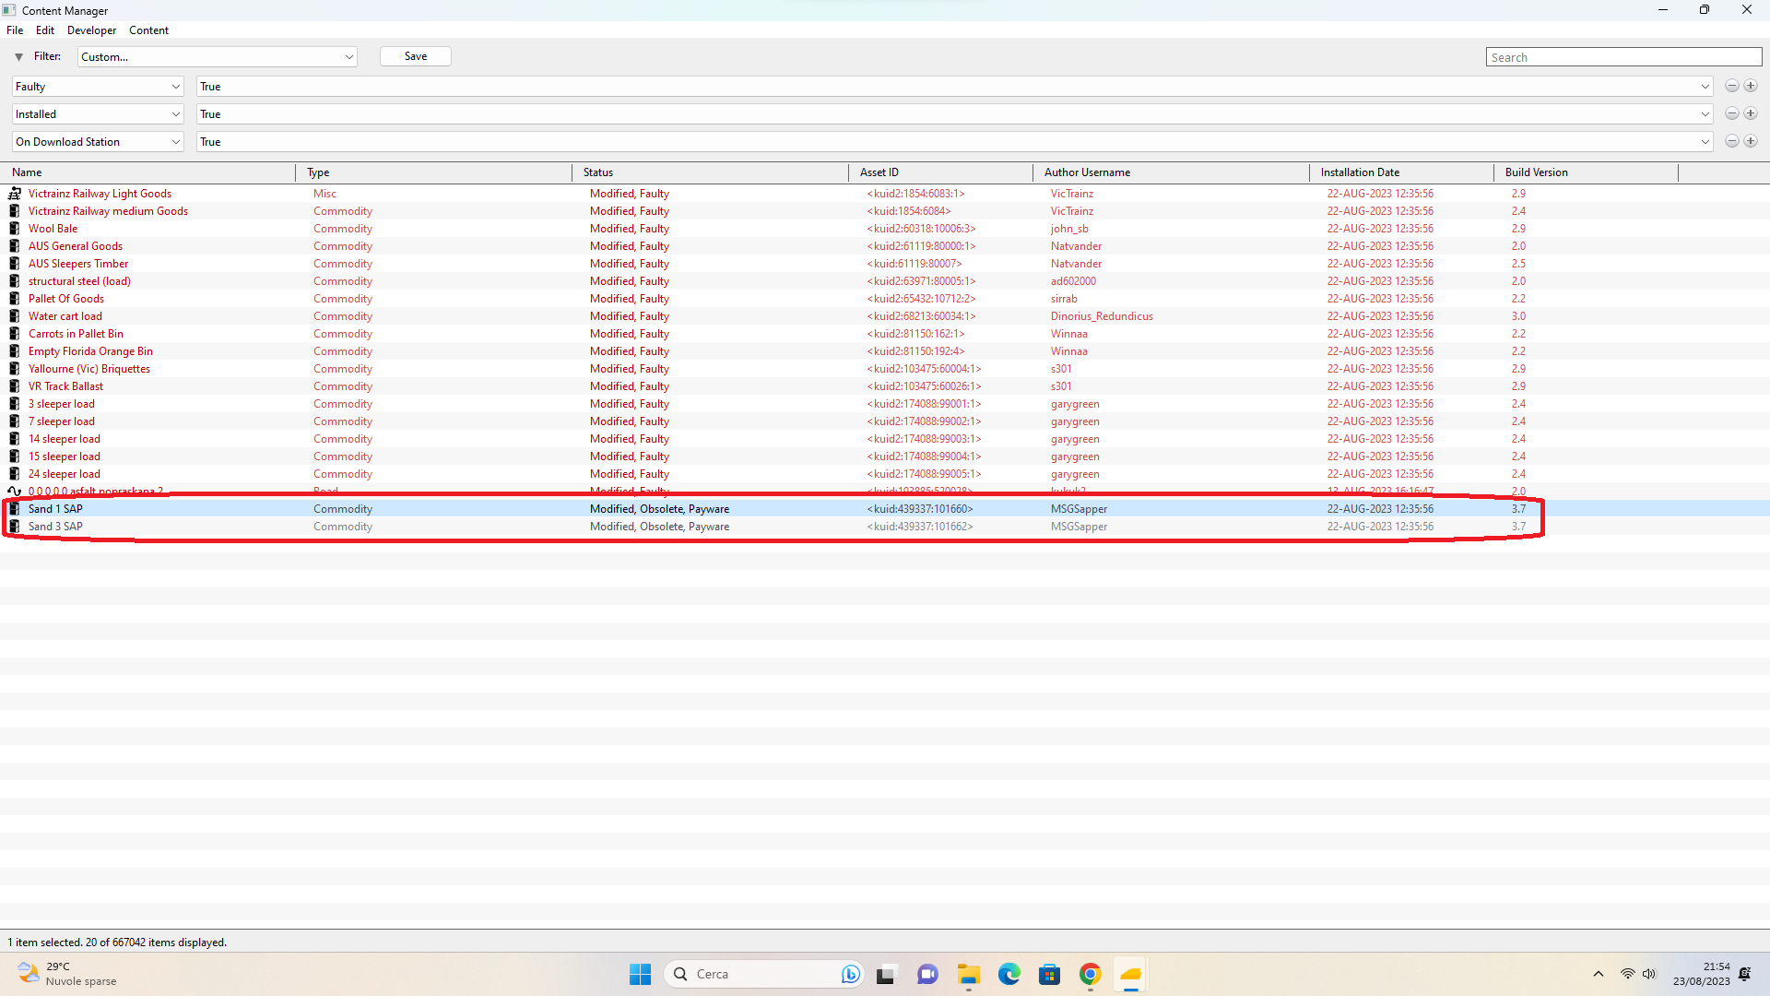Open the Edit menu
Image resolution: width=1770 pixels, height=996 pixels.
point(45,30)
